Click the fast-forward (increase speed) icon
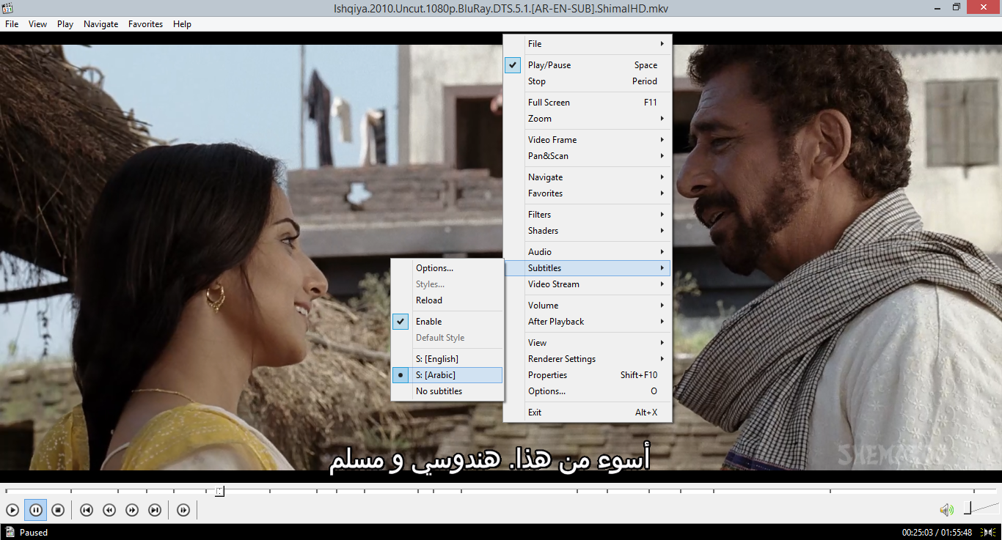Image resolution: width=1002 pixels, height=540 pixels. tap(132, 510)
